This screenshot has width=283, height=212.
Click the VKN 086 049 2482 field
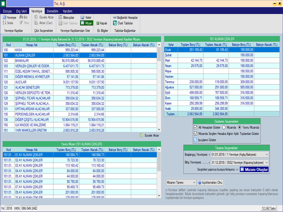29,208
